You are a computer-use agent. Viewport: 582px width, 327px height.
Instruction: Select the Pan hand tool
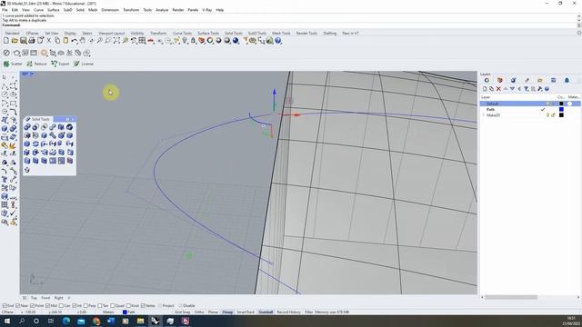click(x=83, y=41)
